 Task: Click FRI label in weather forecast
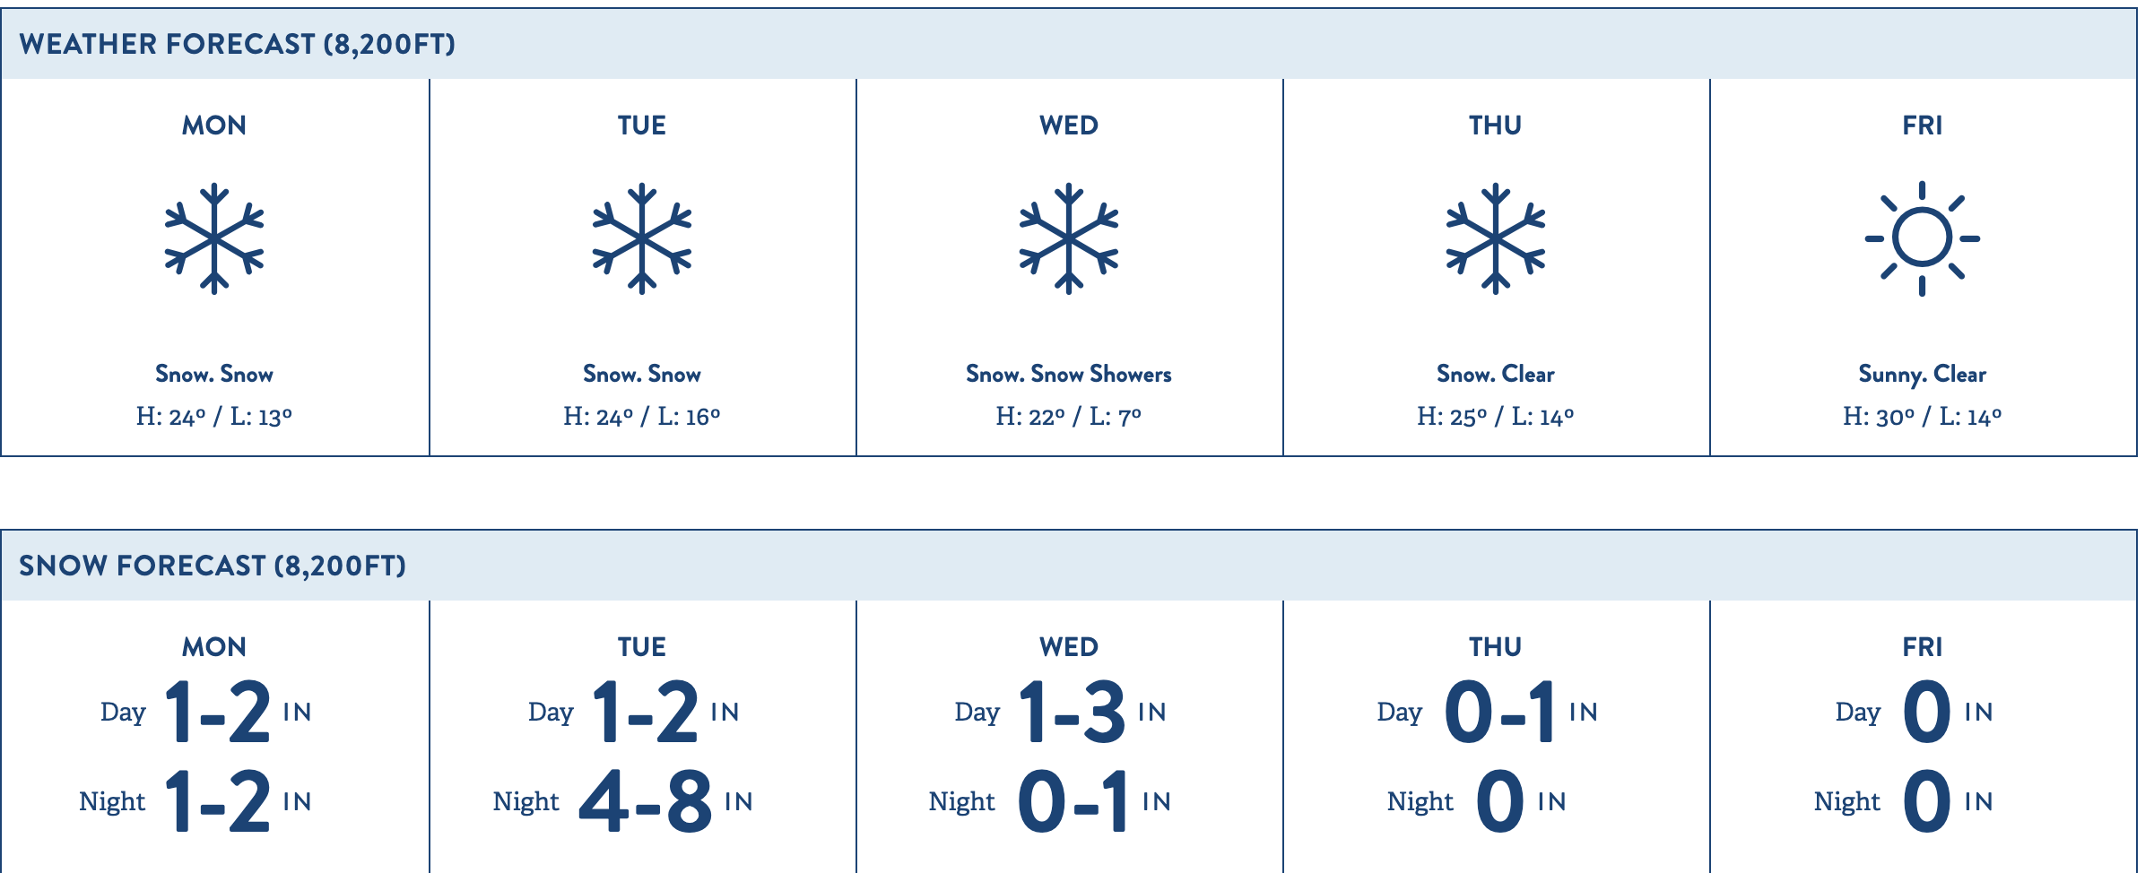pos(1923,125)
